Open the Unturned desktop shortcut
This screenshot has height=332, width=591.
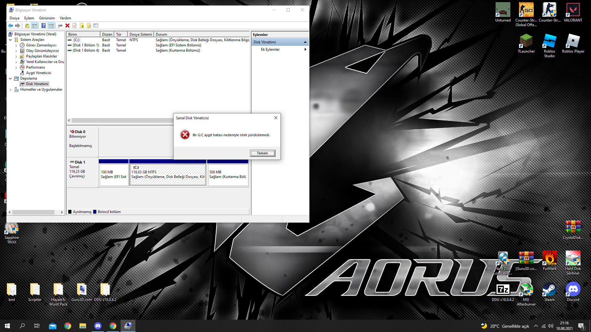[x=503, y=13]
